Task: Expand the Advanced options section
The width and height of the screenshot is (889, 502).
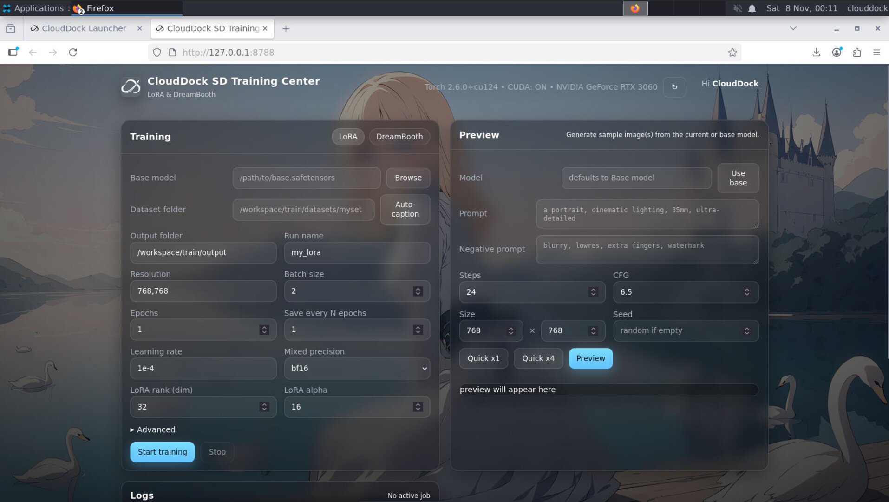Action: [x=153, y=429]
